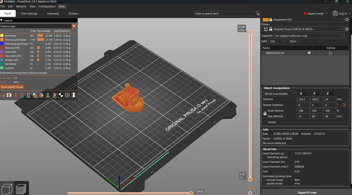The height and width of the screenshot is (195, 352).
Task: Open the Supports dropdown
Action: click(x=309, y=36)
